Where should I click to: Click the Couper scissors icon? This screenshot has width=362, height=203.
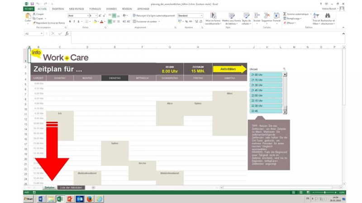click(34, 14)
